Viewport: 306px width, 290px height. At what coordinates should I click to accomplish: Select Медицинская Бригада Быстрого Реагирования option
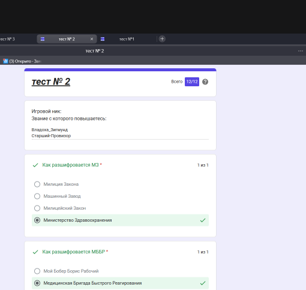pos(37,283)
